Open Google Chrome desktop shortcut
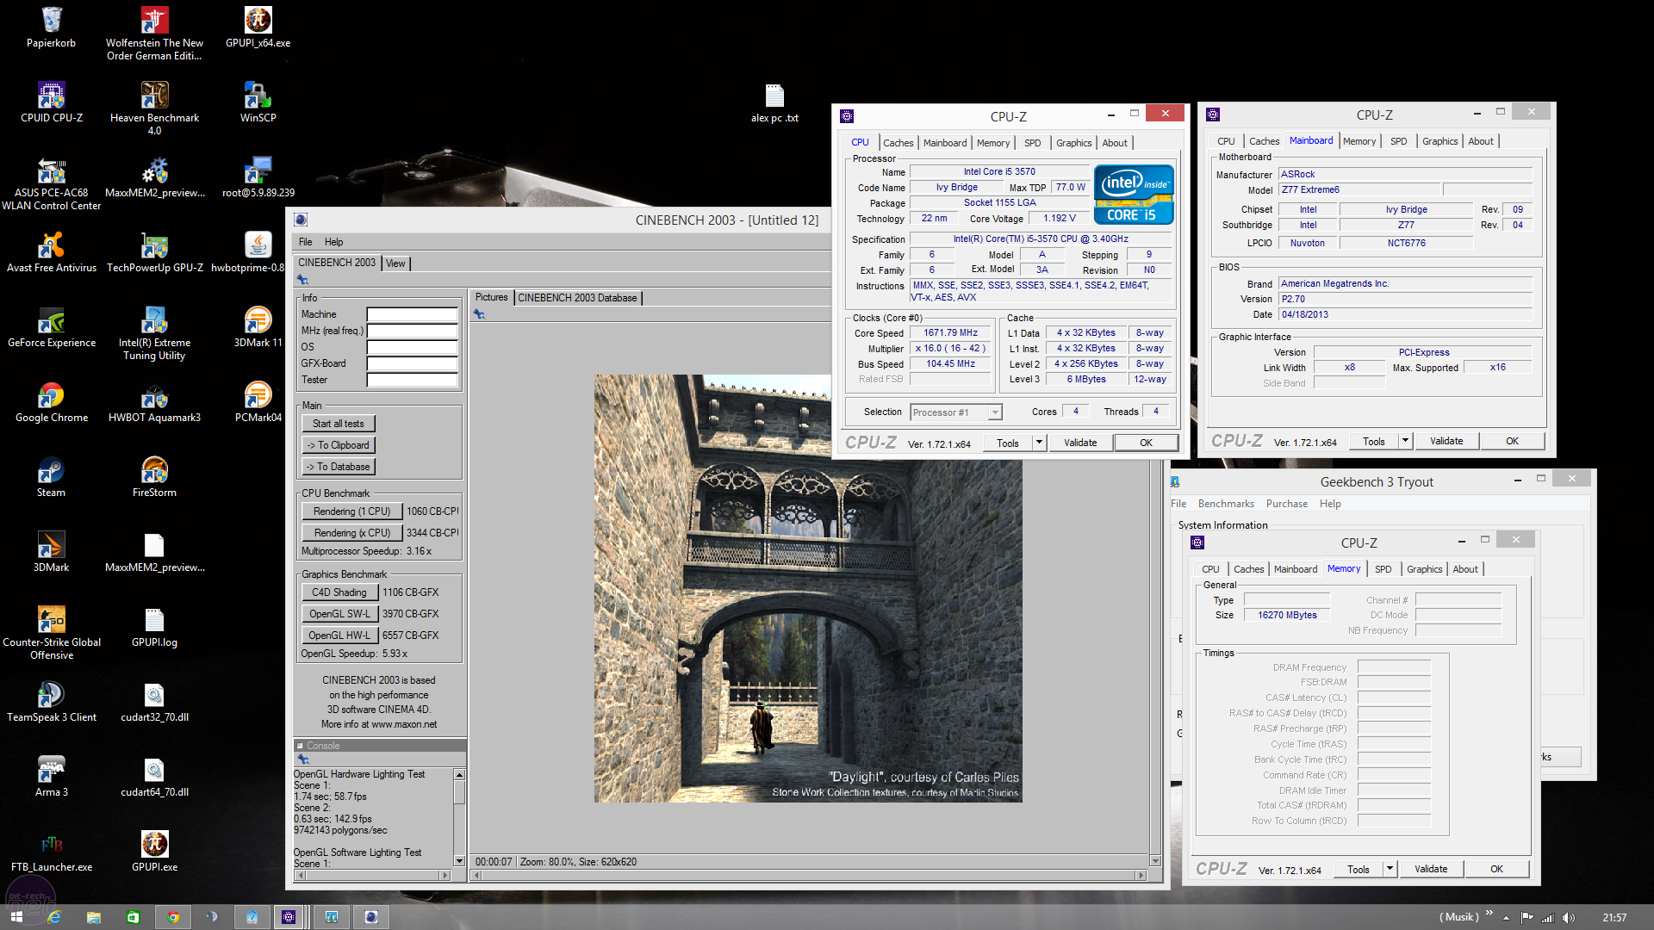The image size is (1654, 930). click(51, 402)
